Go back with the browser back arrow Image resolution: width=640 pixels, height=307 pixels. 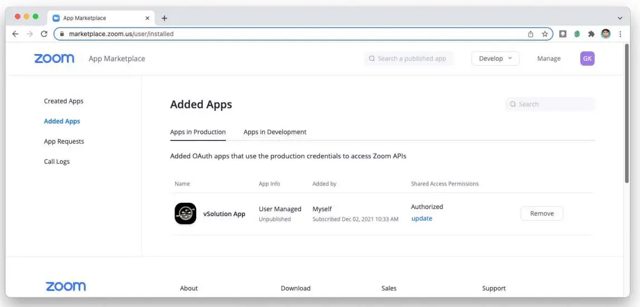[15, 34]
